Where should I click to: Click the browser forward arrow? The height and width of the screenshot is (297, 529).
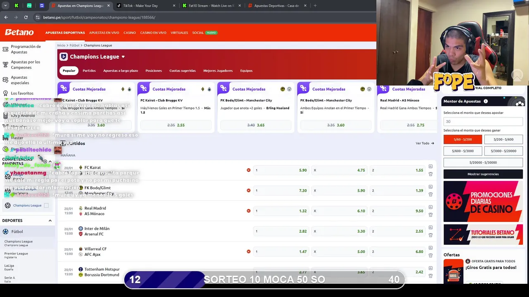click(16, 17)
